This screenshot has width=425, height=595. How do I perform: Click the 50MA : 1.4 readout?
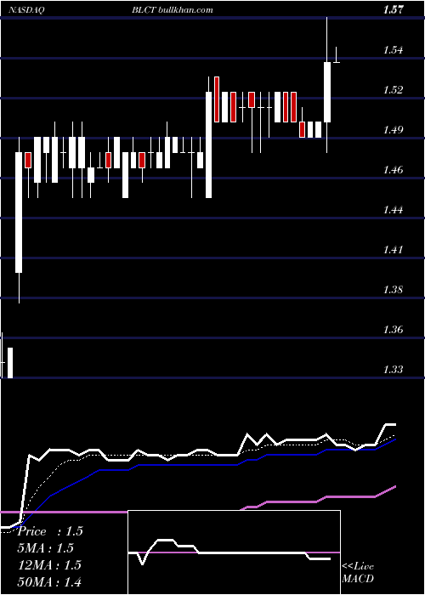coord(50,581)
